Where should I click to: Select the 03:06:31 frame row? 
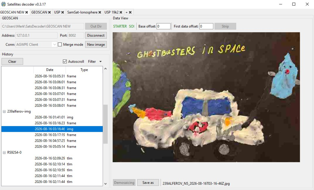click(x=52, y=88)
